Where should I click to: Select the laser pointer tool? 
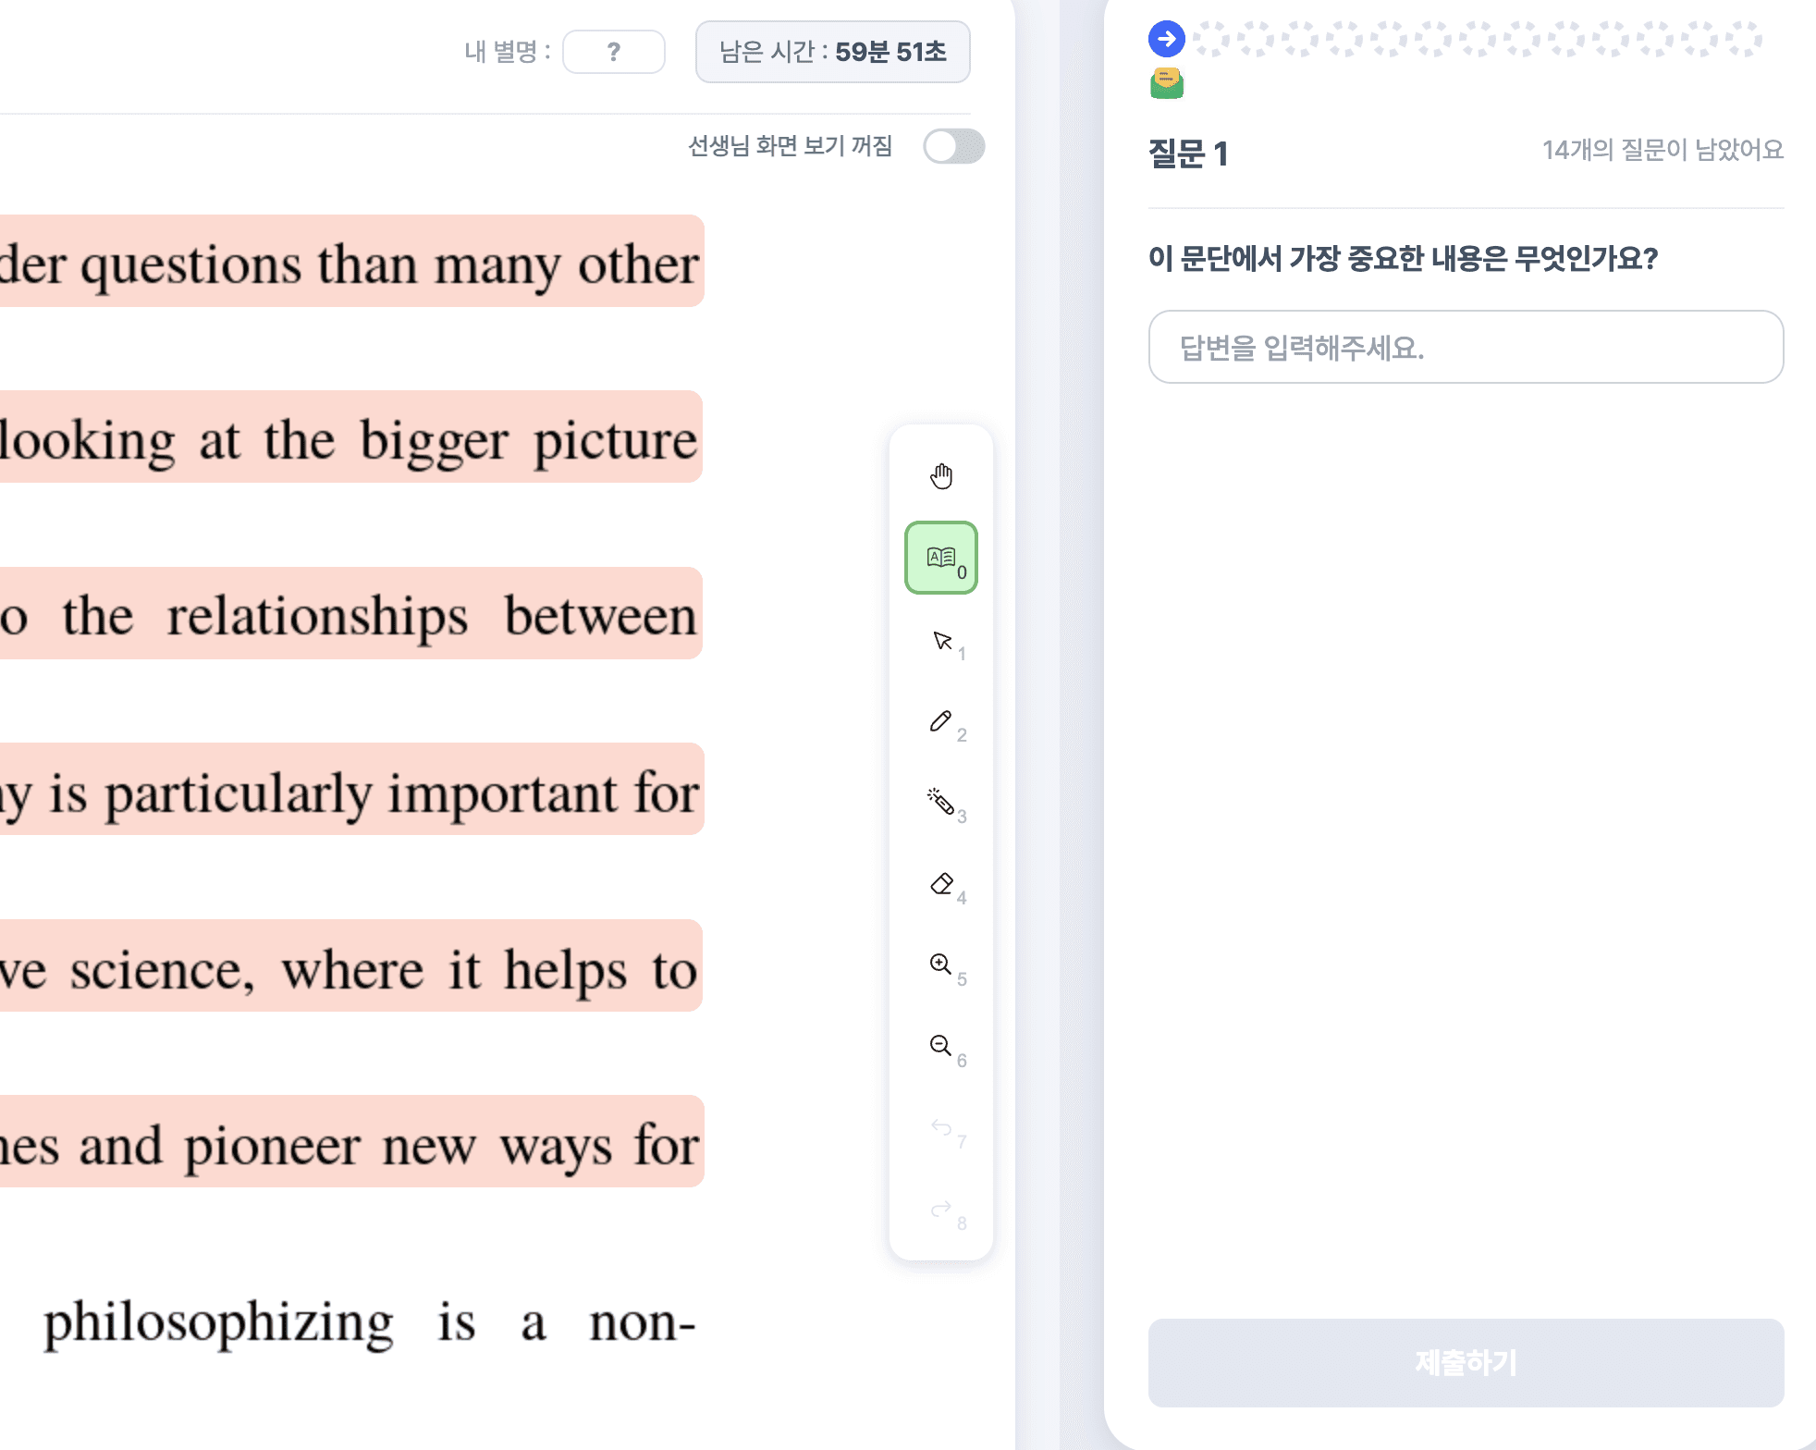coord(940,802)
